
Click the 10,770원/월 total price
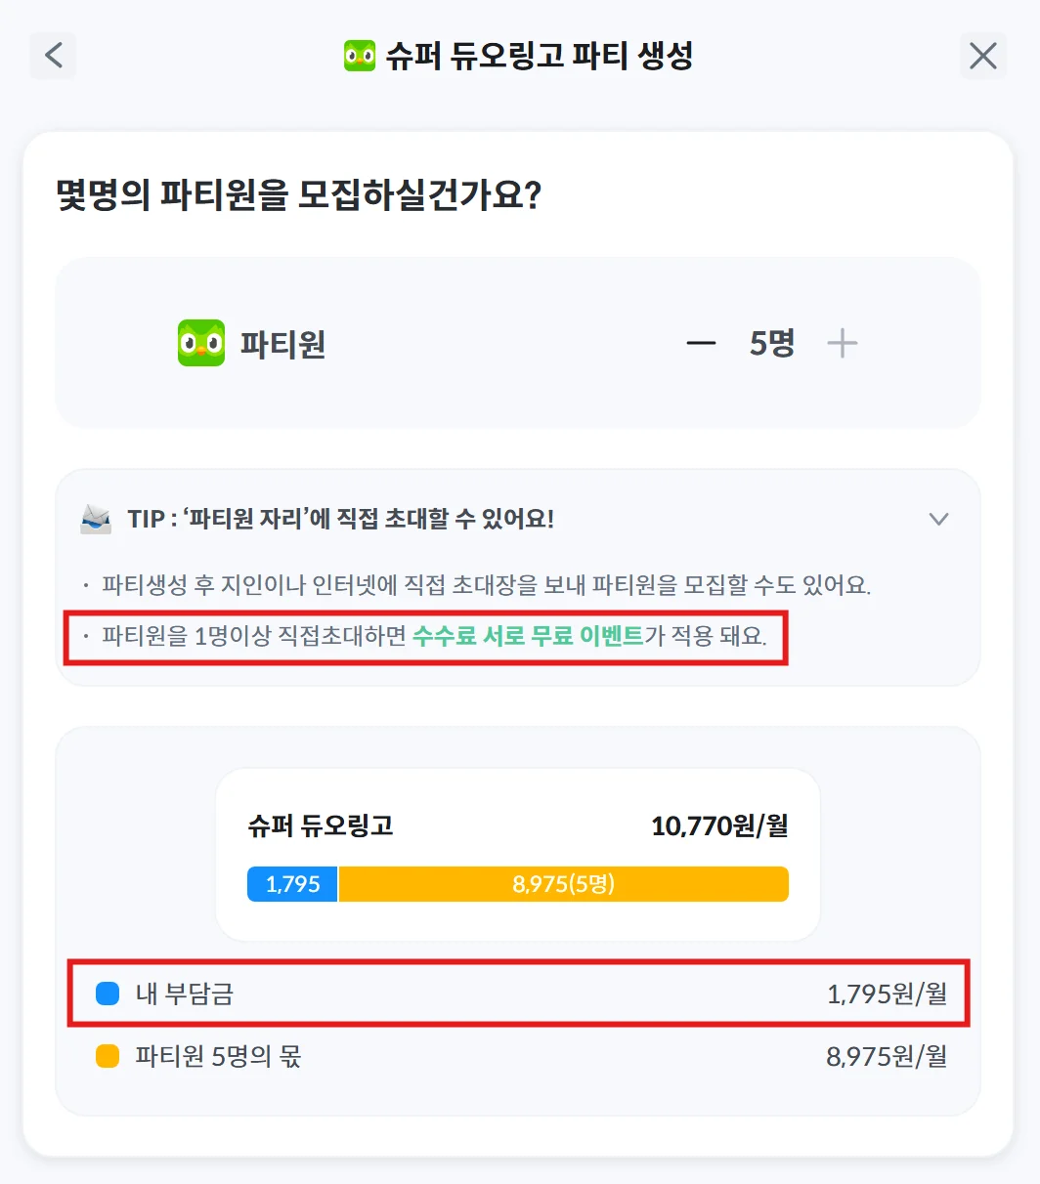point(719,826)
